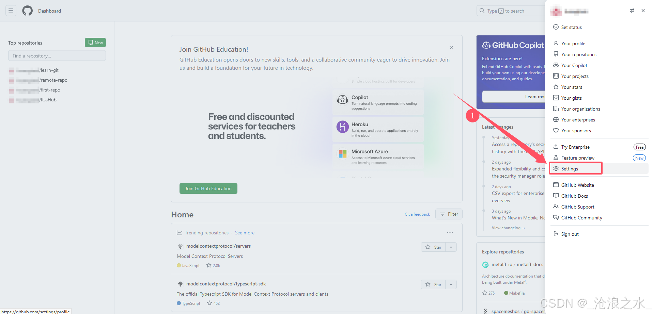Star the modelcontextprotocol/servers repository
This screenshot has height=314, width=653.
(433, 247)
